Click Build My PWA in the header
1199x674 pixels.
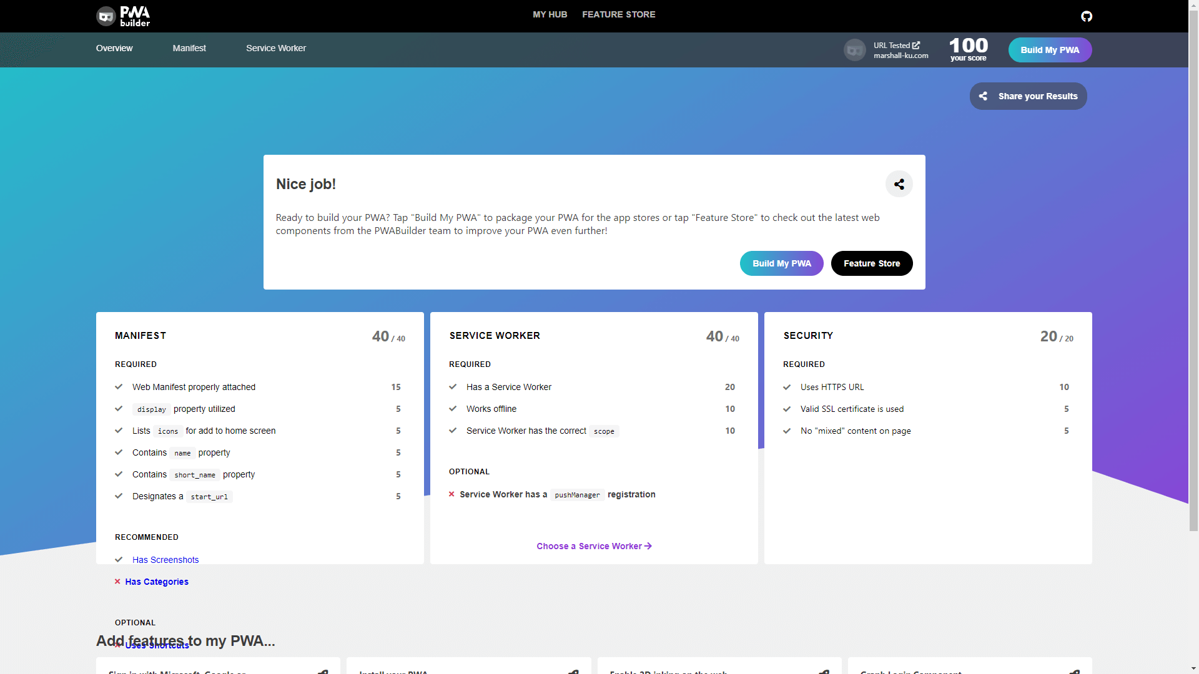1050,50
